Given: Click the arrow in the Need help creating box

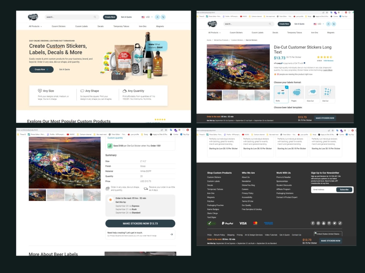Looking at the screenshot, I should (172, 234).
